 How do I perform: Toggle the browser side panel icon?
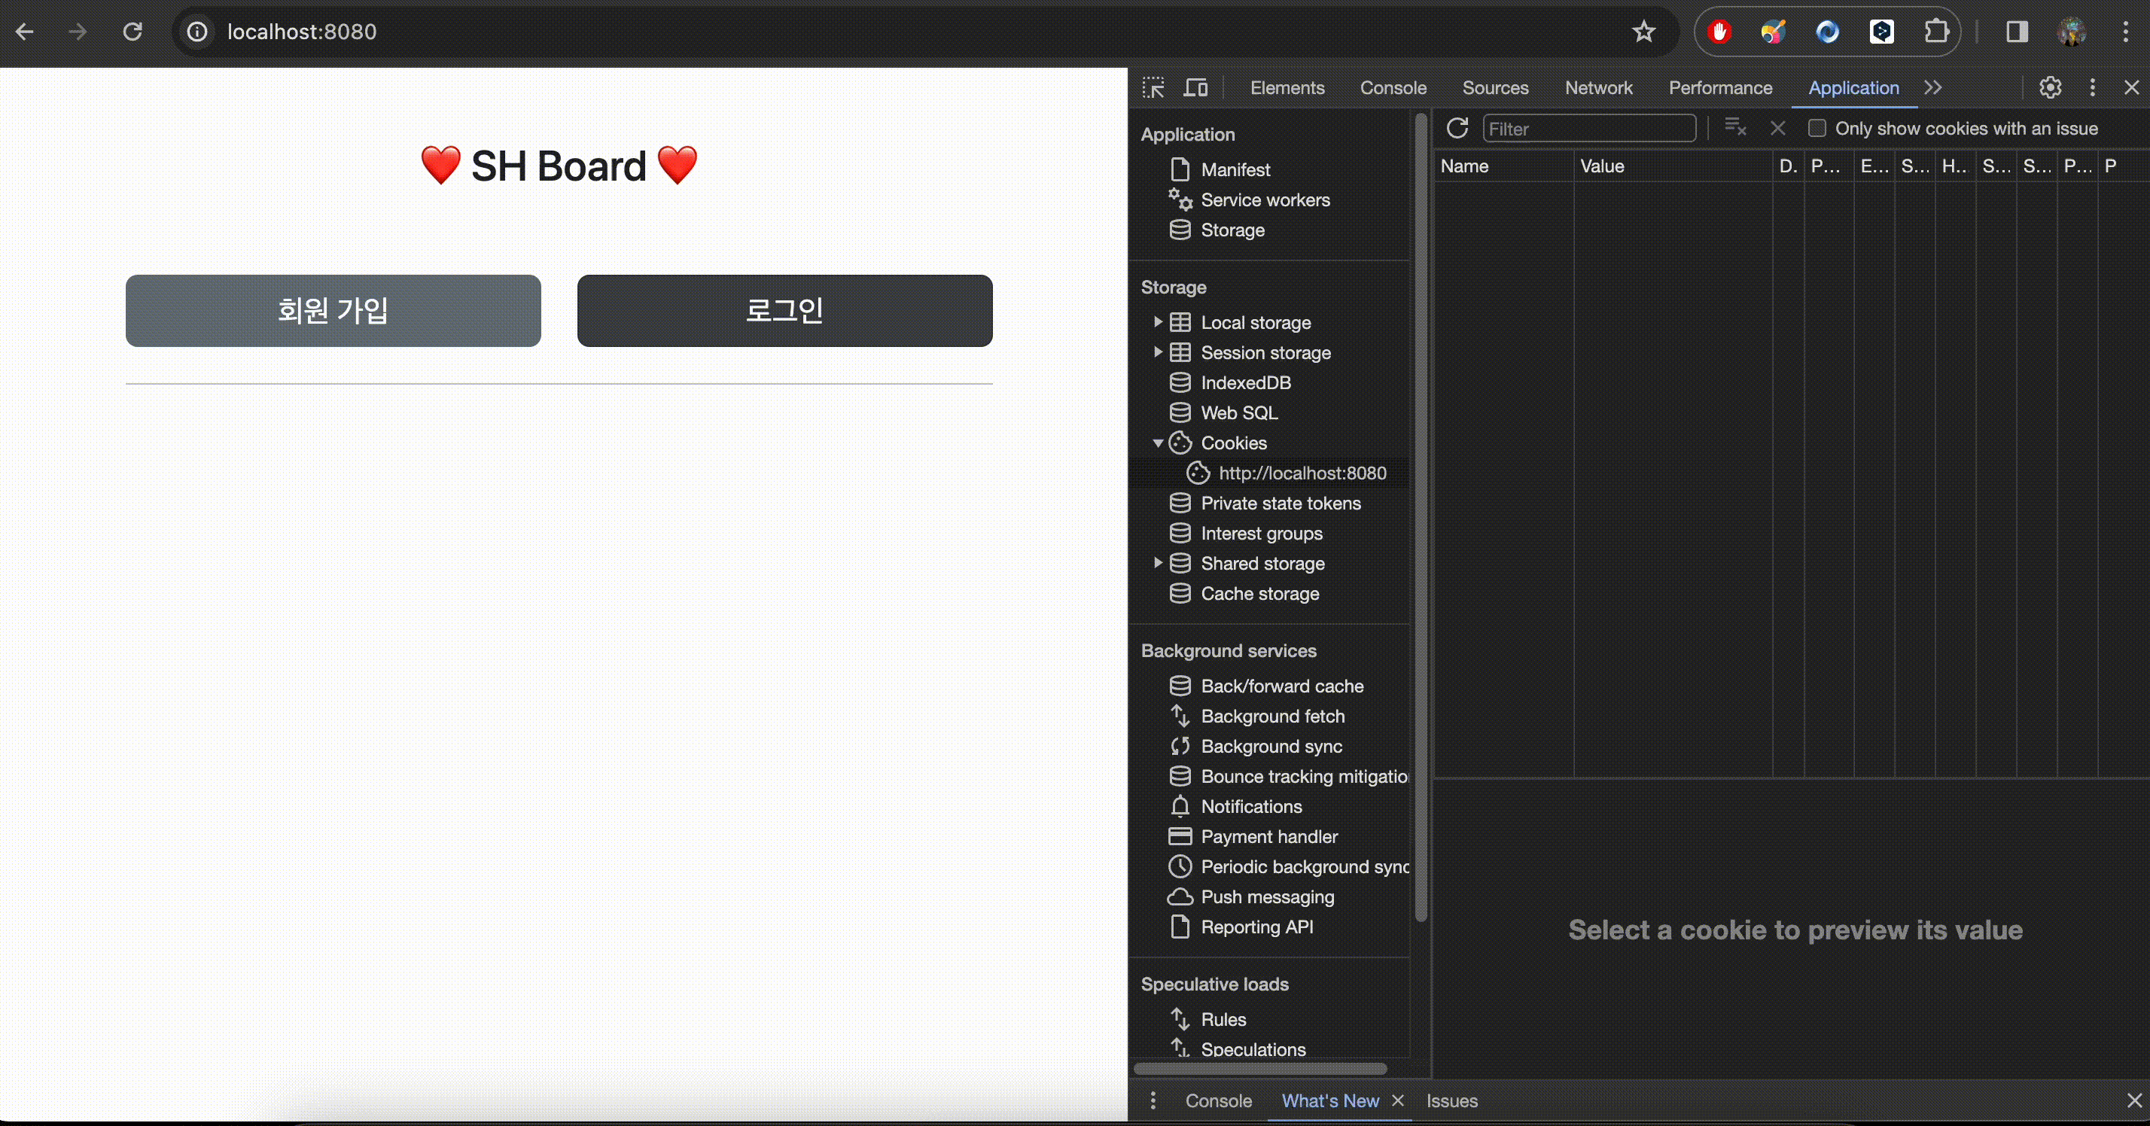click(x=2017, y=32)
